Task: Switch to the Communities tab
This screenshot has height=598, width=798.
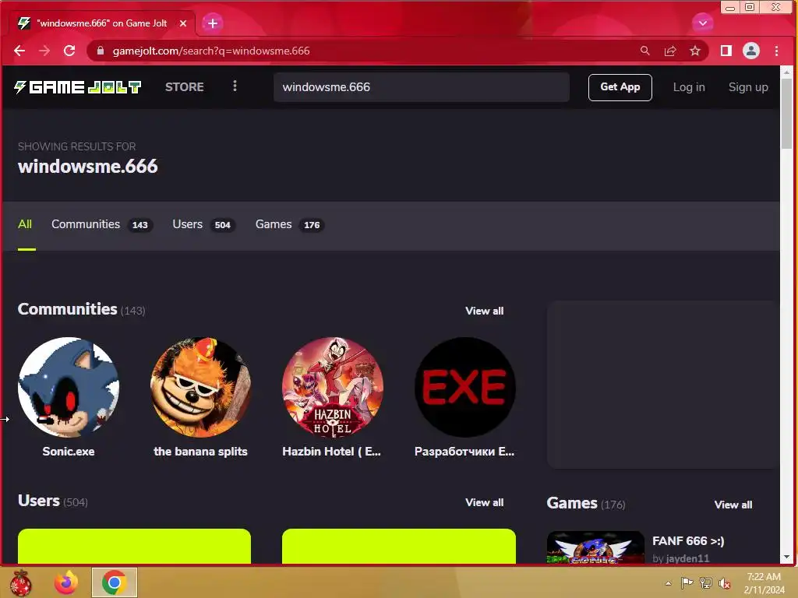Action: pyautogui.click(x=102, y=224)
